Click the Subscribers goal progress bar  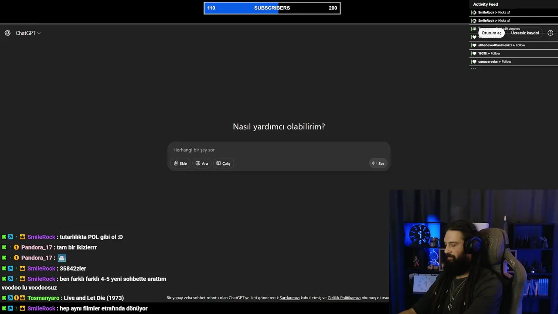[x=272, y=8]
